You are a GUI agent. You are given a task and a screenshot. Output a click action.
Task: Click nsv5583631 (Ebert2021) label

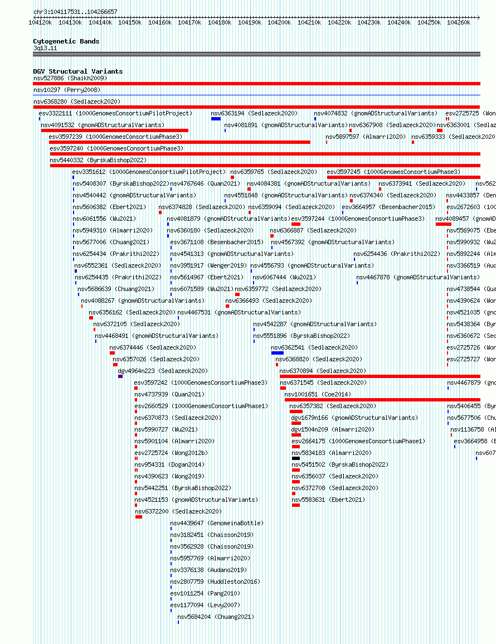pyautogui.click(x=328, y=500)
